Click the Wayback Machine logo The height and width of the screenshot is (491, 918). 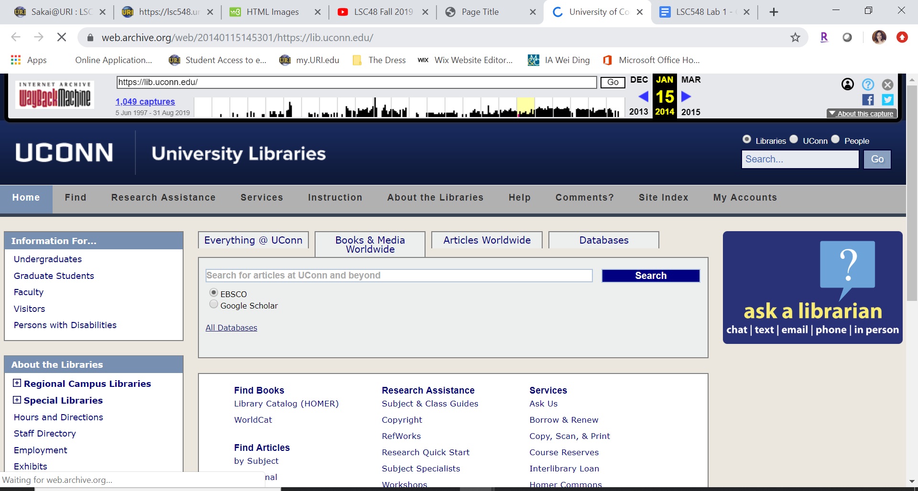(55, 95)
